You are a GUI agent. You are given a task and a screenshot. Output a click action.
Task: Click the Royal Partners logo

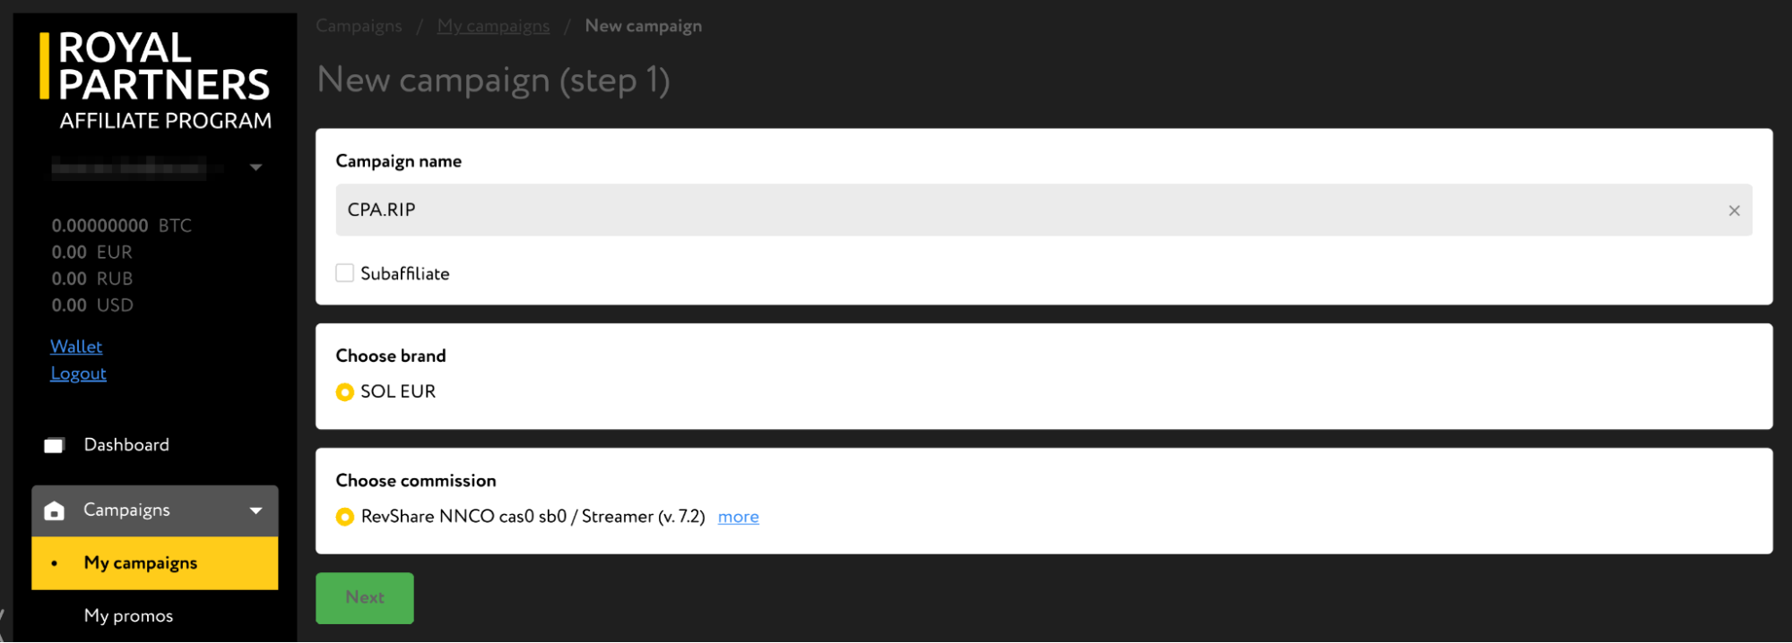point(155,81)
